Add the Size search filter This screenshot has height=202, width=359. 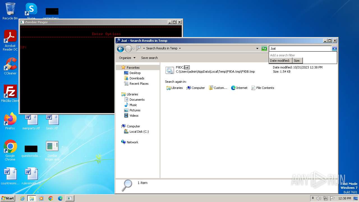coord(297,61)
